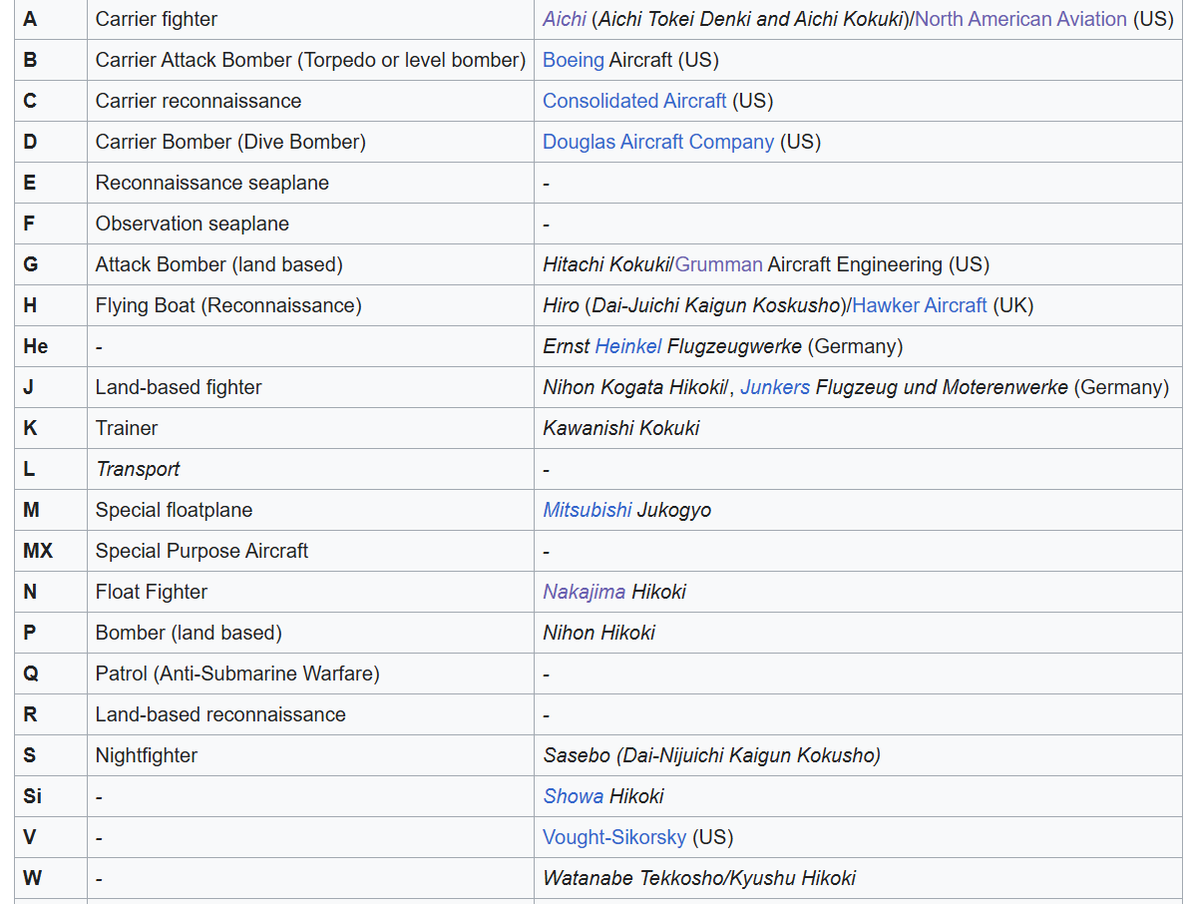Select the italic 'Transport' cell

click(x=310, y=469)
